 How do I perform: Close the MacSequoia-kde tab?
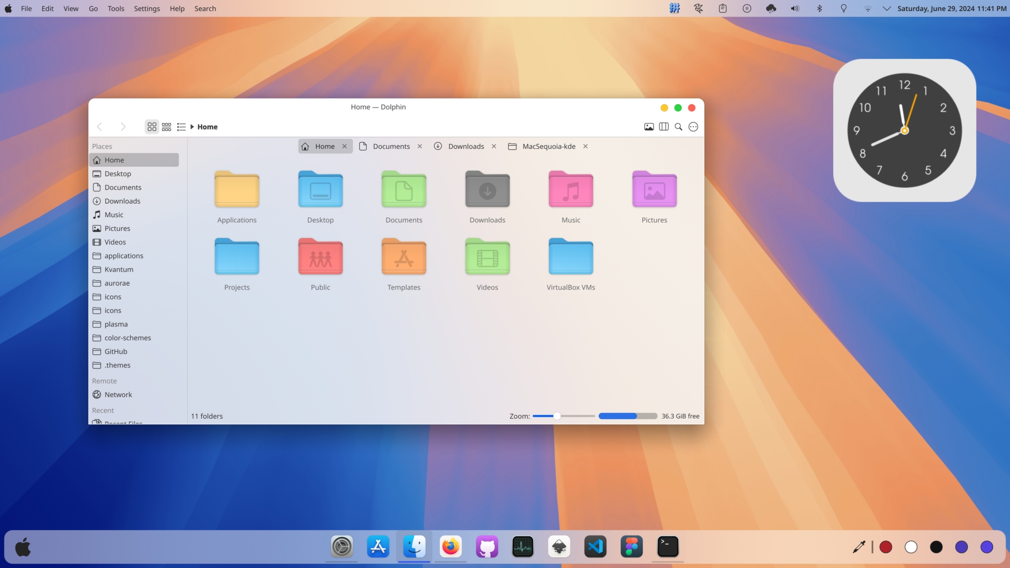pyautogui.click(x=585, y=146)
